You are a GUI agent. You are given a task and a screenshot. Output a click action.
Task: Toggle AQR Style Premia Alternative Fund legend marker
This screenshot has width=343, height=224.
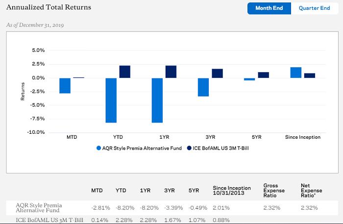click(98, 148)
